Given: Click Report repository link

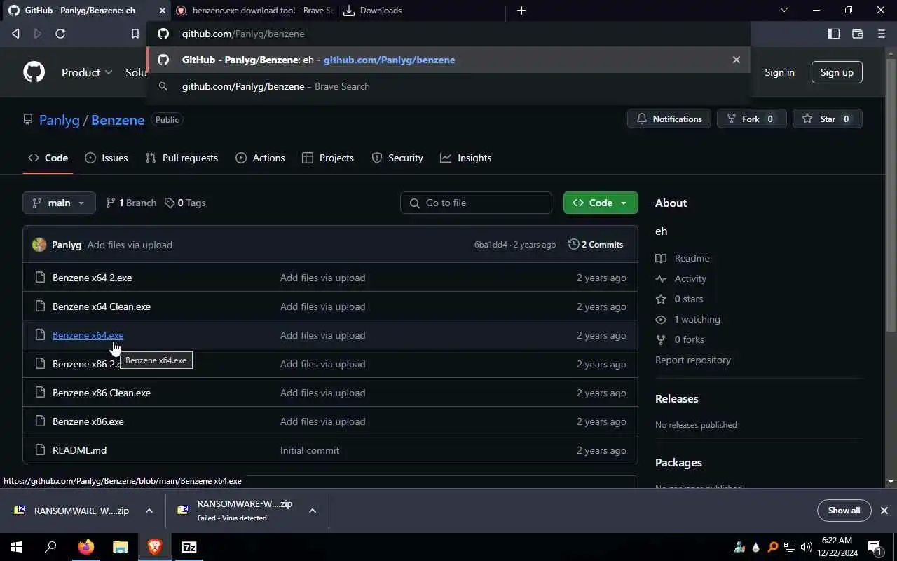Looking at the screenshot, I should 693,360.
